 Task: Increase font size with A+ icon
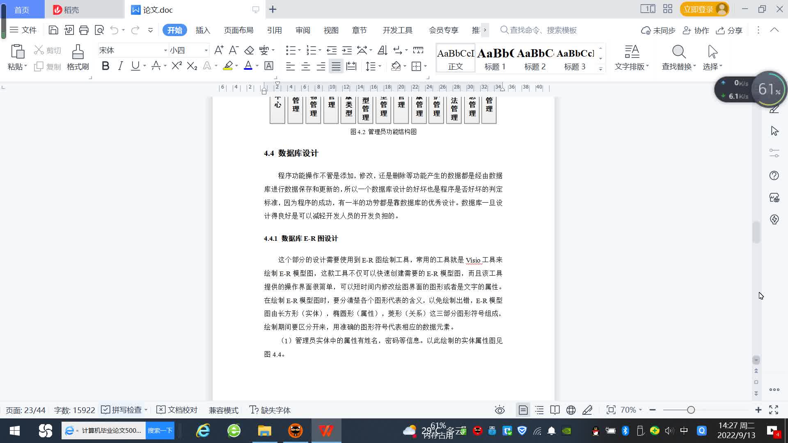[219, 50]
